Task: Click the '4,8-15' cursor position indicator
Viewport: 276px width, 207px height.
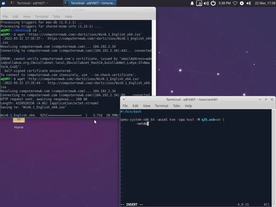Action: [243, 204]
